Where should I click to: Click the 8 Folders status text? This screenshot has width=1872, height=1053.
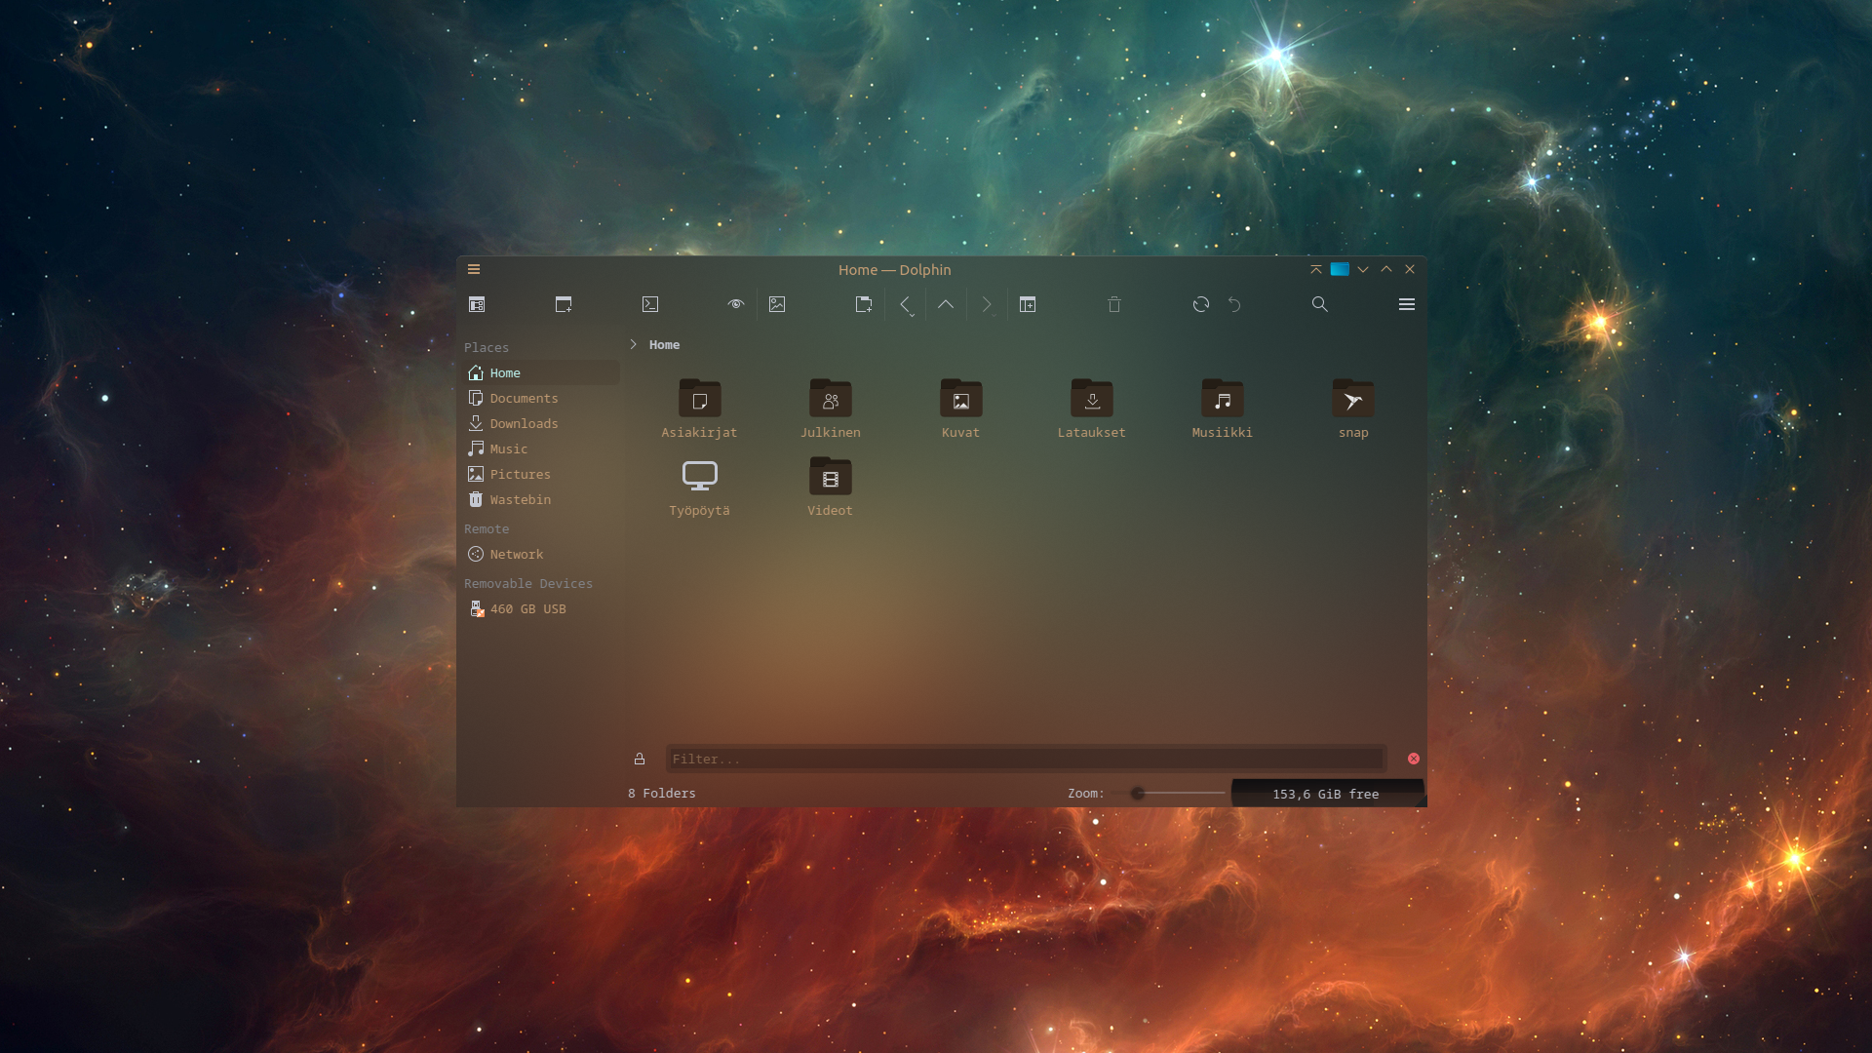pos(662,794)
